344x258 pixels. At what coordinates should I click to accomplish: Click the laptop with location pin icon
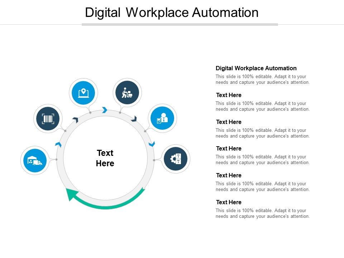click(x=83, y=93)
